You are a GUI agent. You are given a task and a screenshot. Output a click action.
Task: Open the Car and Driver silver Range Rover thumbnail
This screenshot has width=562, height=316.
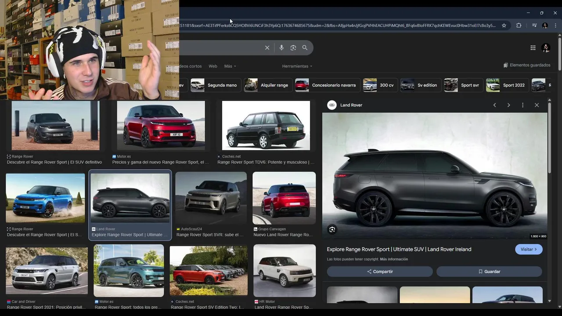(47, 271)
